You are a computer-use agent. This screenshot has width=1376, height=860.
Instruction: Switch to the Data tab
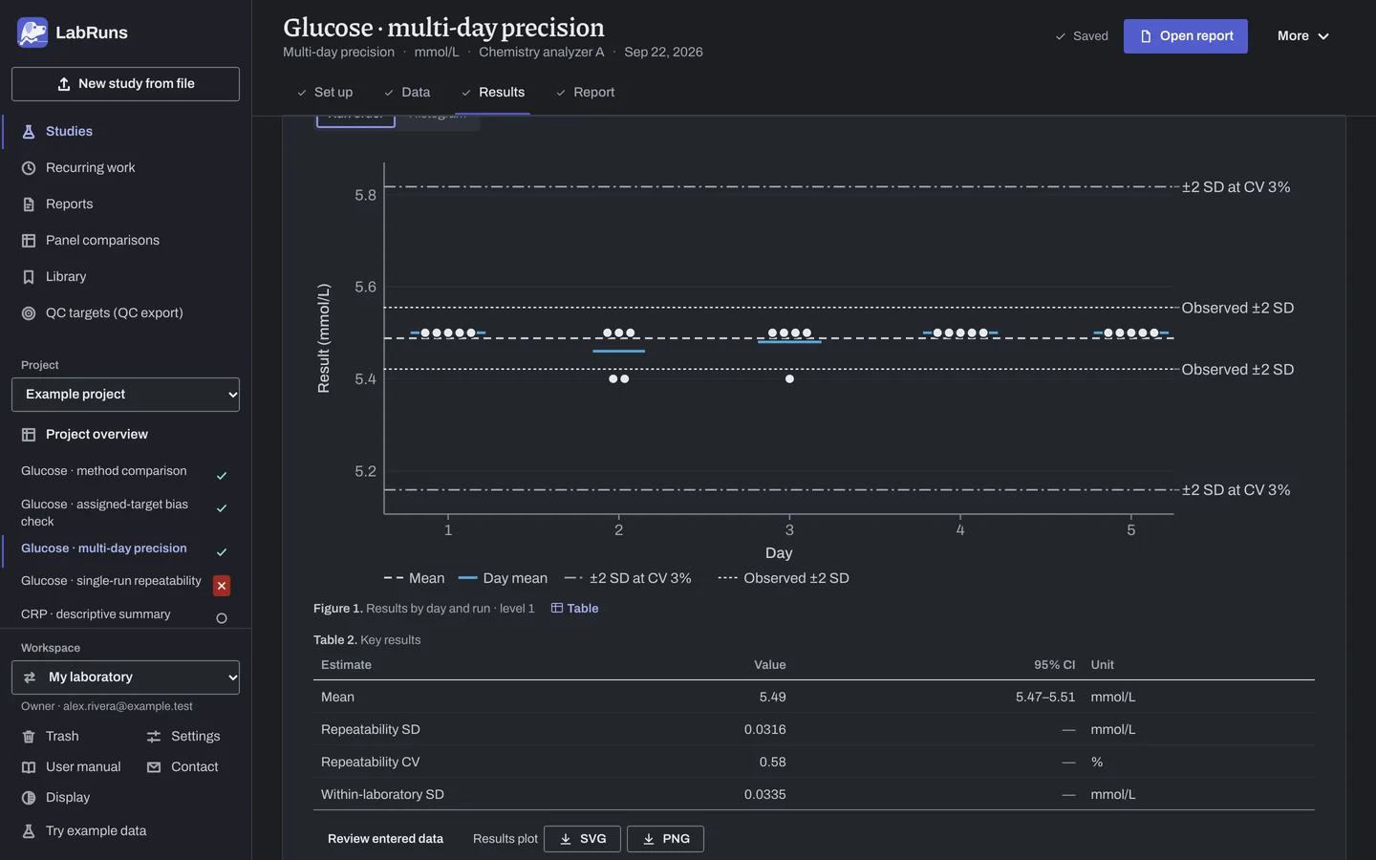tap(407, 92)
